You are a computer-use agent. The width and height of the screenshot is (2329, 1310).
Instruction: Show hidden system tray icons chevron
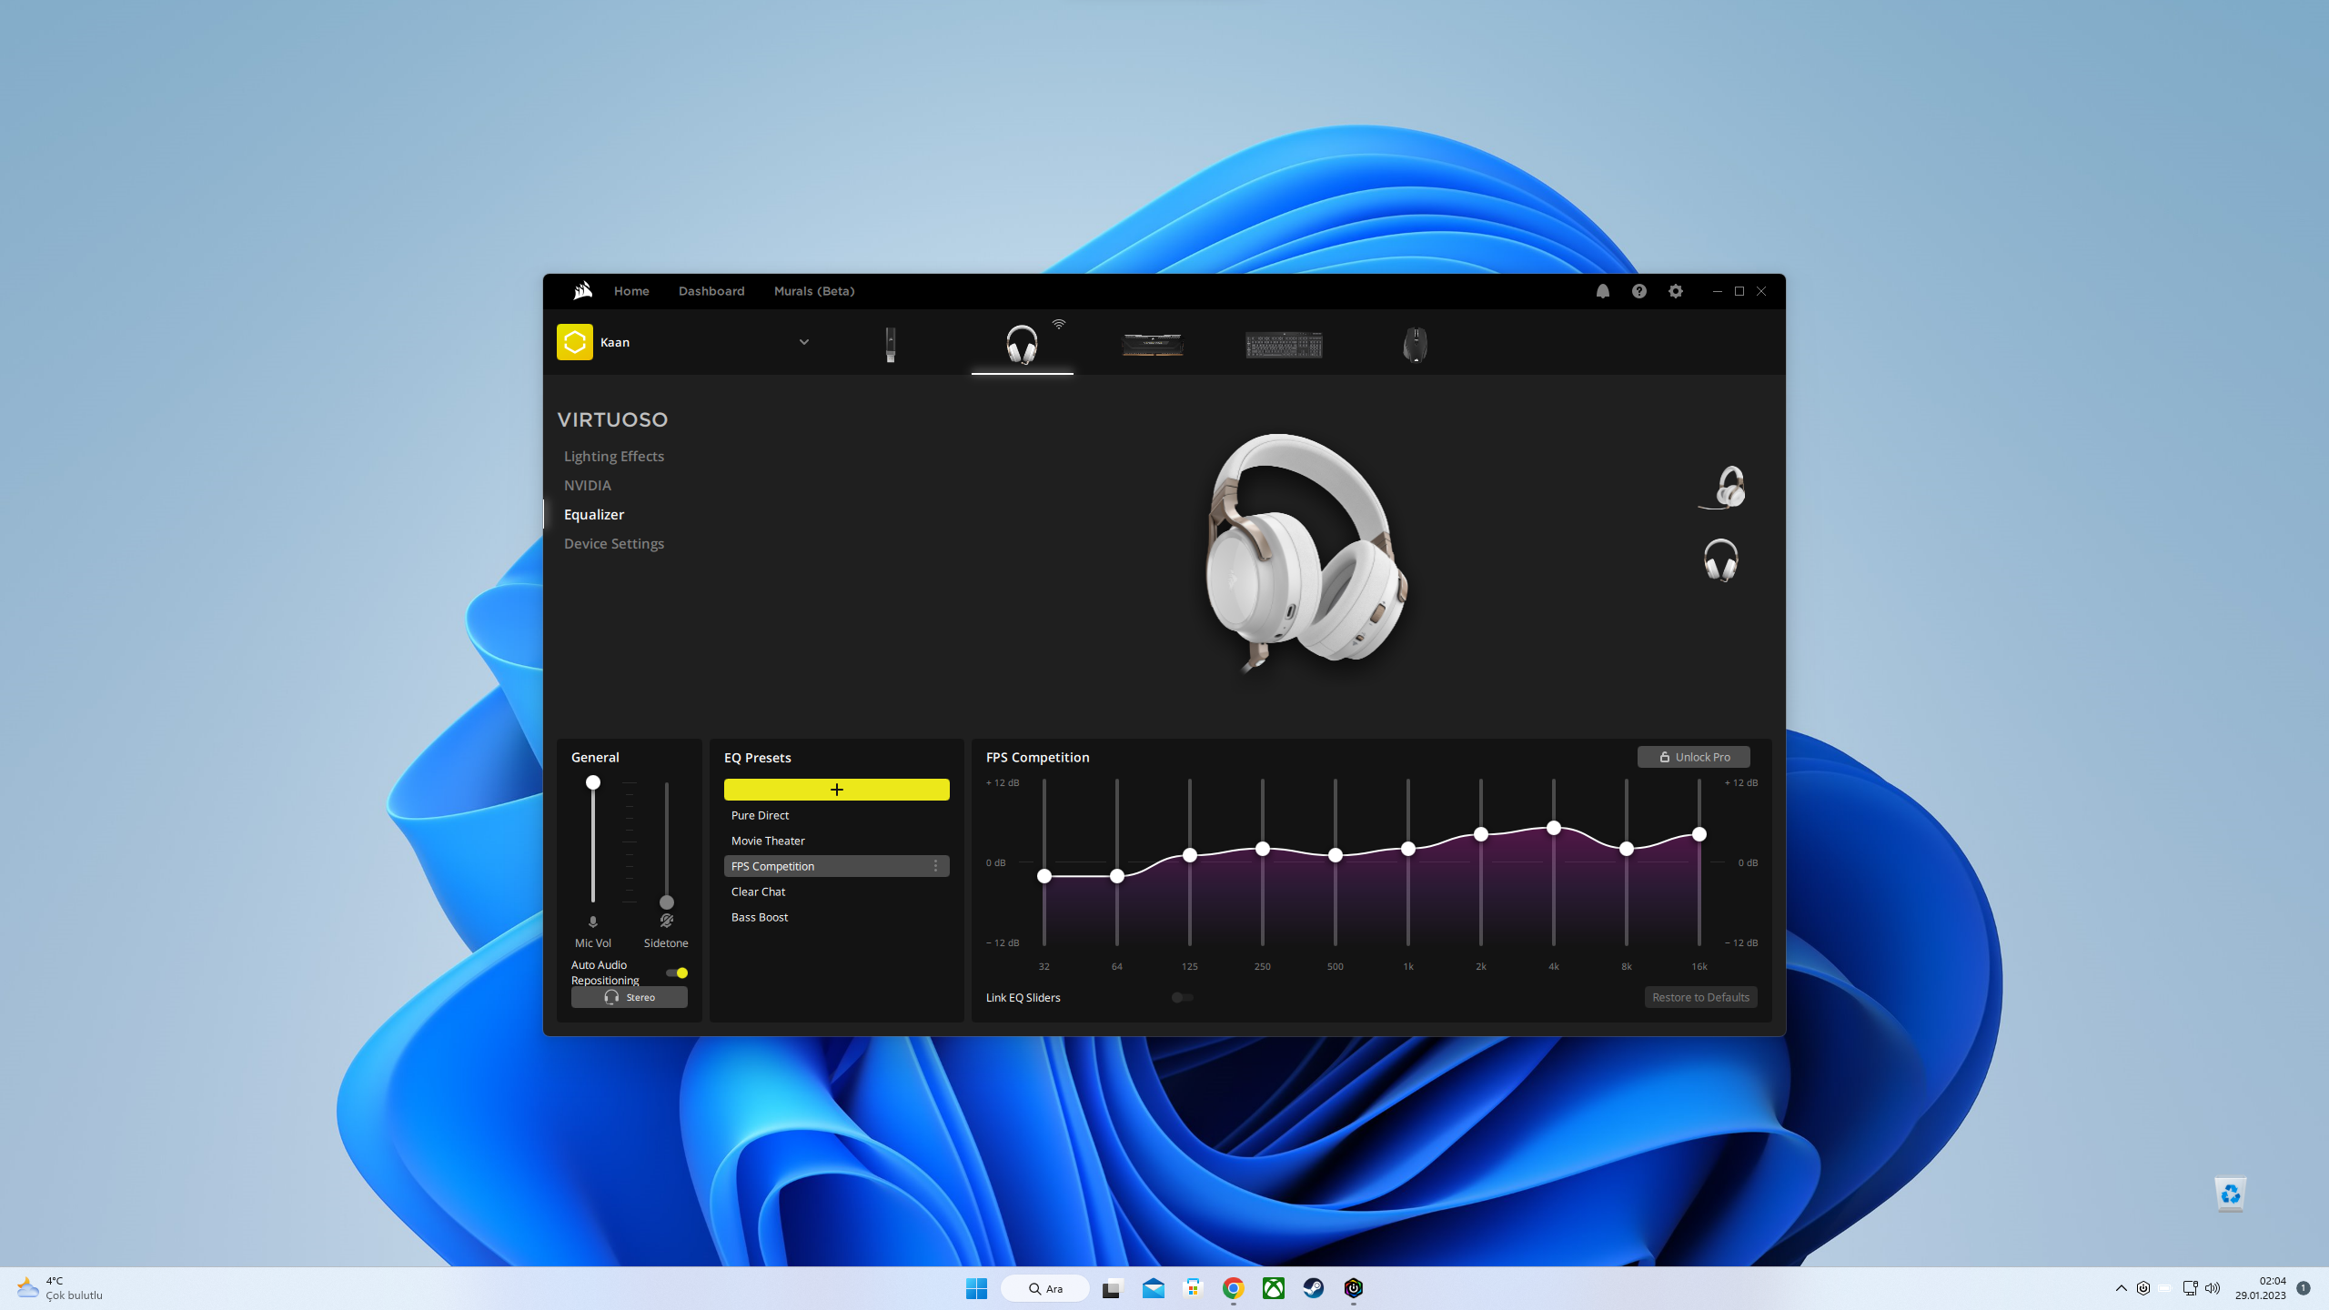click(2121, 1288)
